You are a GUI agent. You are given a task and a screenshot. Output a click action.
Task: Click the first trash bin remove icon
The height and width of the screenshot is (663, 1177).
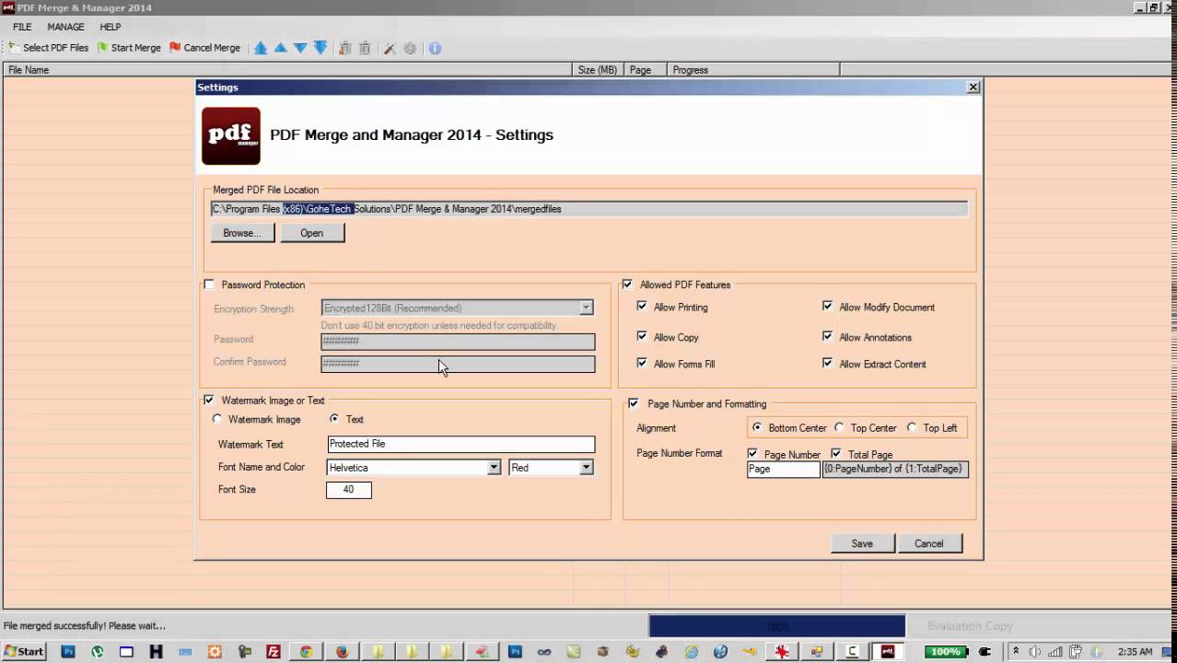345,48
